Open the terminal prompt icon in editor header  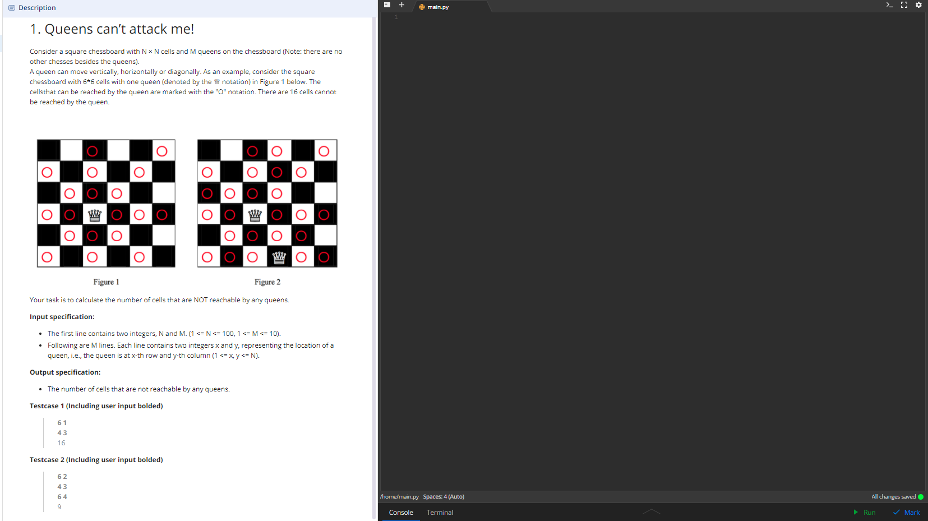click(889, 5)
